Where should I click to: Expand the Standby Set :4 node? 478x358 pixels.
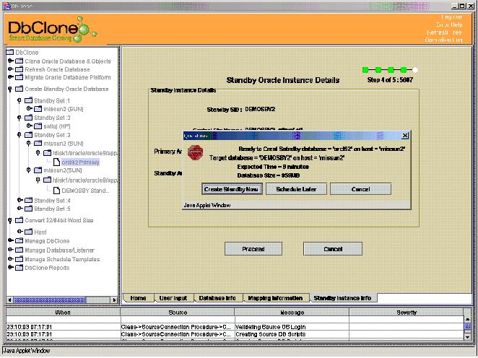tap(19, 200)
